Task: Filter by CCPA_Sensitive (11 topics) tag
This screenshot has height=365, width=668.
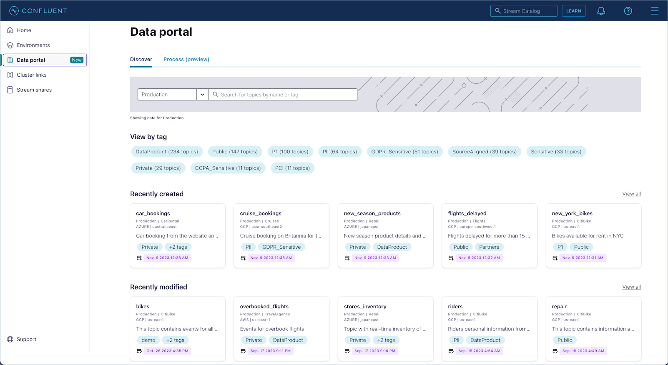Action: (x=228, y=168)
